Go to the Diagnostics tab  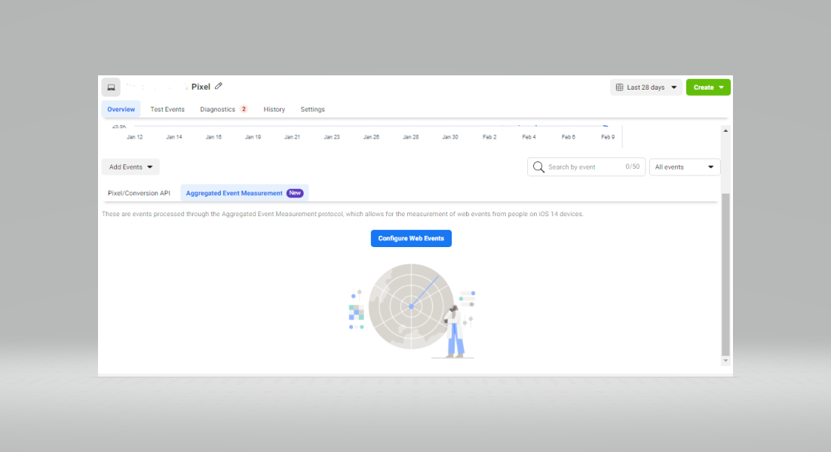click(x=218, y=109)
